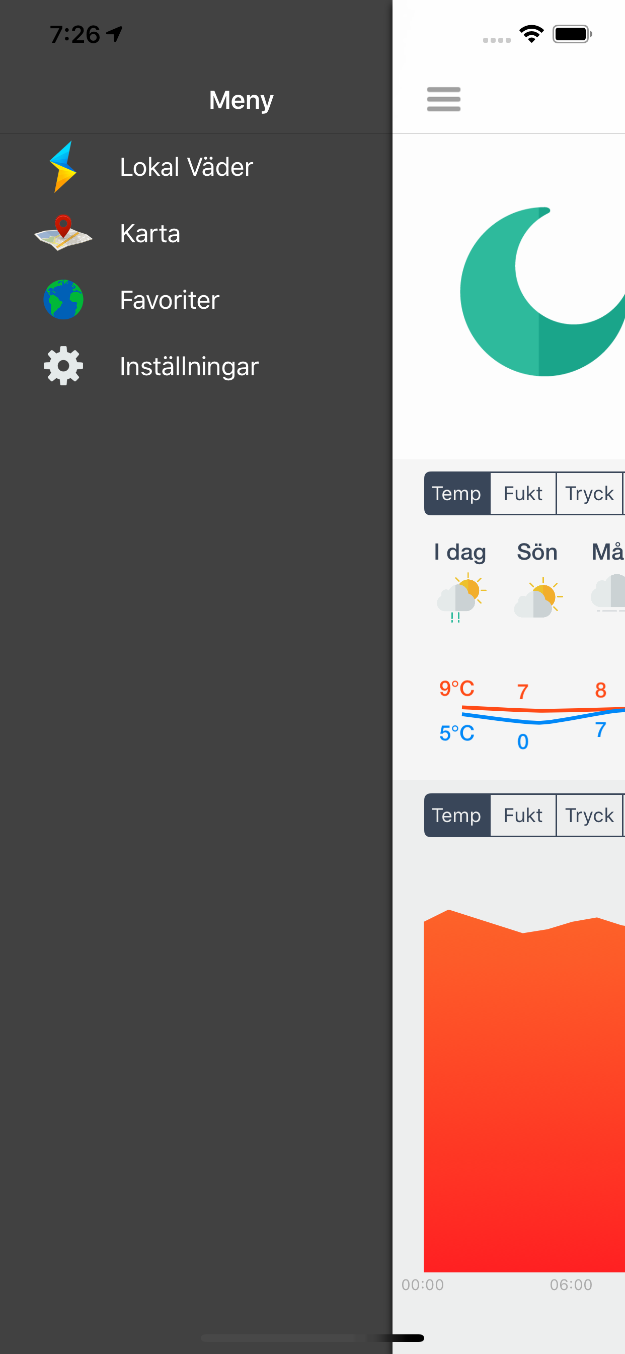Close the menu with the hamburger icon

tap(443, 99)
